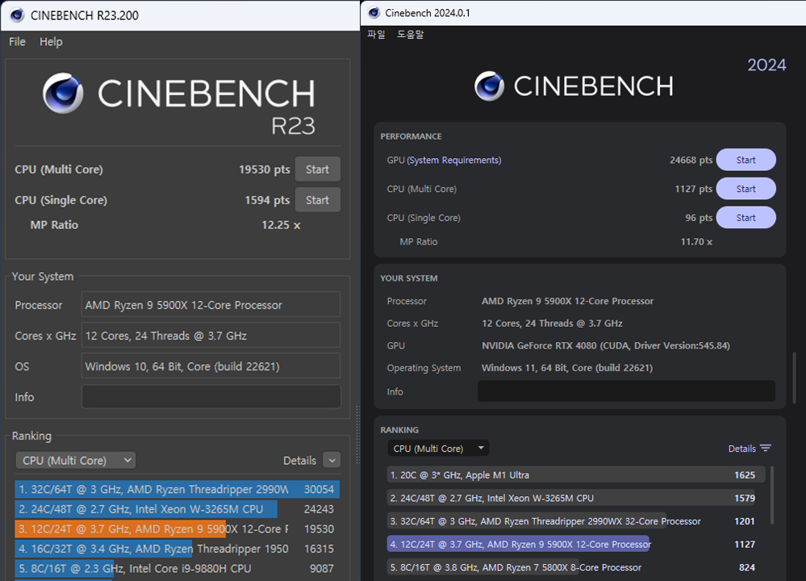The image size is (806, 581).
Task: Select R23 ranking row Ryzen 9 5900X 19530
Action: pos(177,529)
